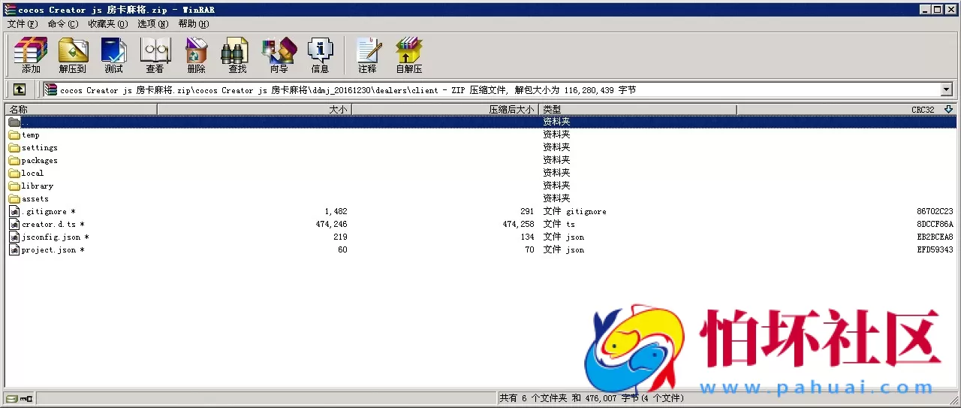Open the 文件 (File) menu
Screen dimensions: 961x408
[22, 24]
